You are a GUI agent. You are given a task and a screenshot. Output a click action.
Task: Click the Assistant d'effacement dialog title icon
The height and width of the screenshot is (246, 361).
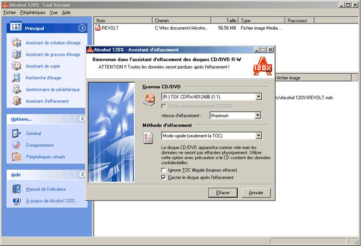coord(90,50)
